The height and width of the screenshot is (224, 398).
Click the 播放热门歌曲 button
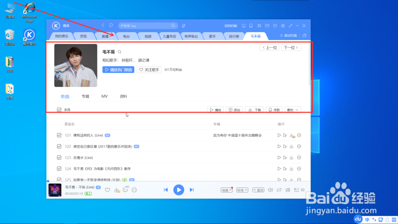click(118, 70)
